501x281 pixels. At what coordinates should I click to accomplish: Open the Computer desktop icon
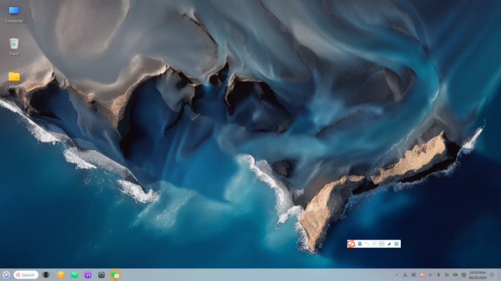[x=13, y=12]
